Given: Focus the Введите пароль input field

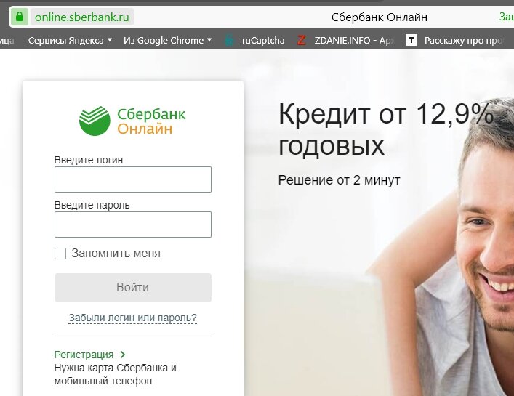Looking at the screenshot, I should pos(133,225).
